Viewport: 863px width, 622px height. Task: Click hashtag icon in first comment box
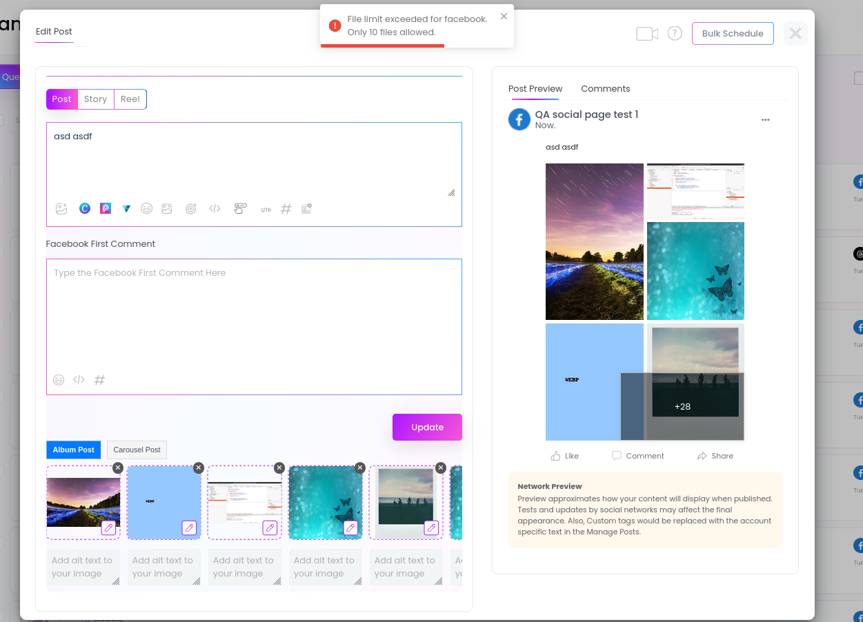(x=99, y=380)
